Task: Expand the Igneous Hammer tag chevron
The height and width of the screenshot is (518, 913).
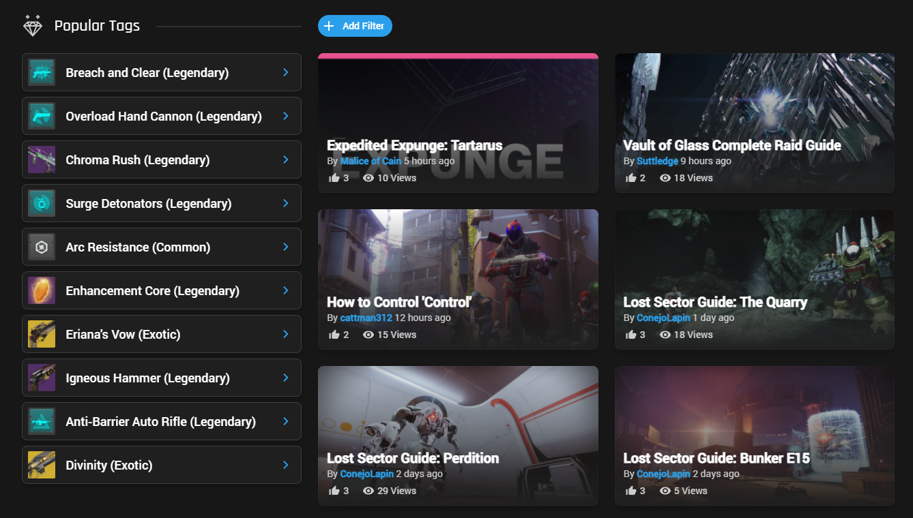Action: click(286, 378)
